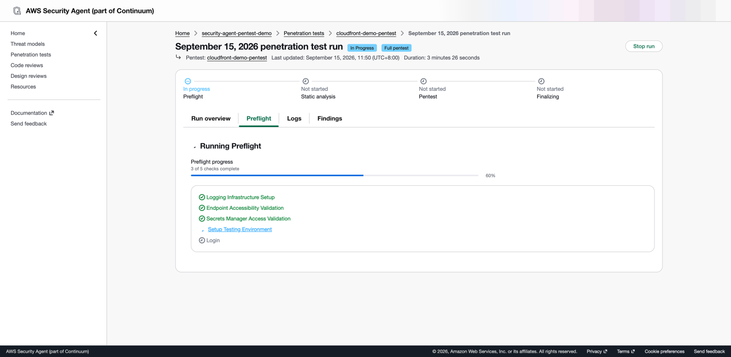Viewport: 731px width, 357px height.
Task: Go to Home in the sidebar
Action: click(18, 33)
